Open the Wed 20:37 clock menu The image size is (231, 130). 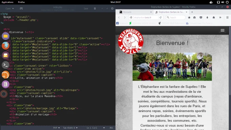(x=115, y=2)
